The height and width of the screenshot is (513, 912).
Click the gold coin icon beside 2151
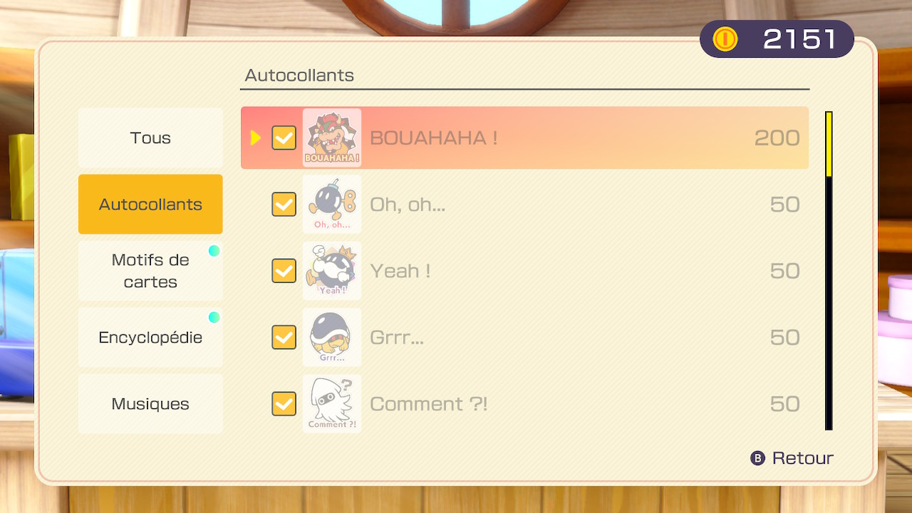point(725,39)
